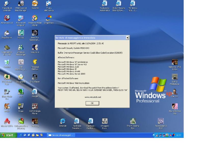Viewport: 204px width, 153px height.
Task: Open the Google shortcut icon
Action: [35, 93]
